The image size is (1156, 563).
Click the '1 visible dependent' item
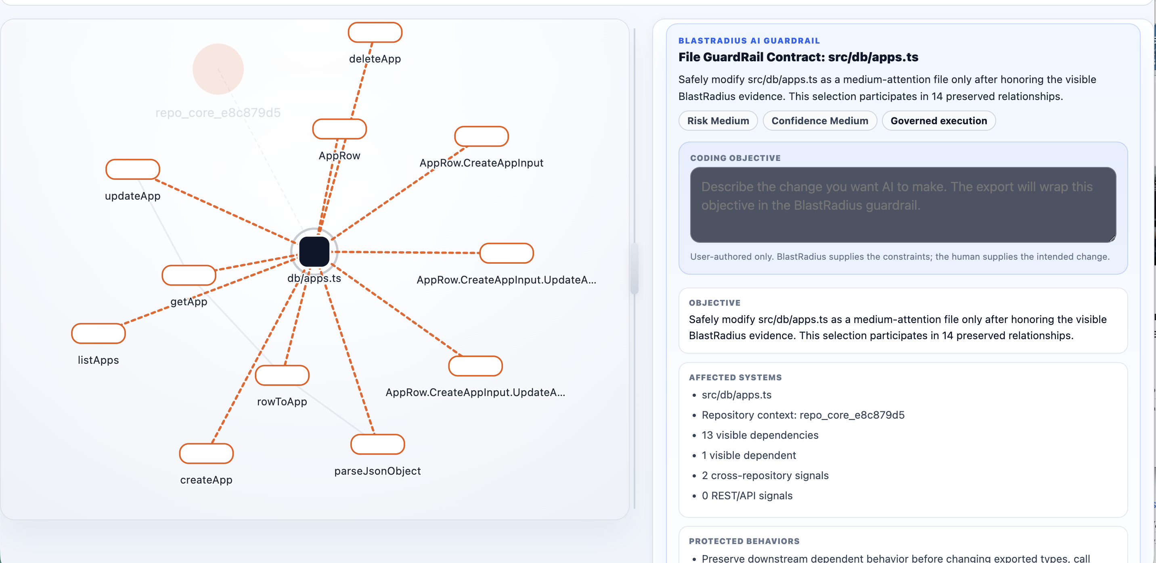point(748,455)
